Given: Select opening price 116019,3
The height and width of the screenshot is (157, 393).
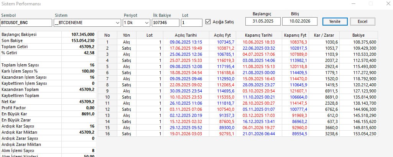Looking at the screenshot, I should point(226,60).
